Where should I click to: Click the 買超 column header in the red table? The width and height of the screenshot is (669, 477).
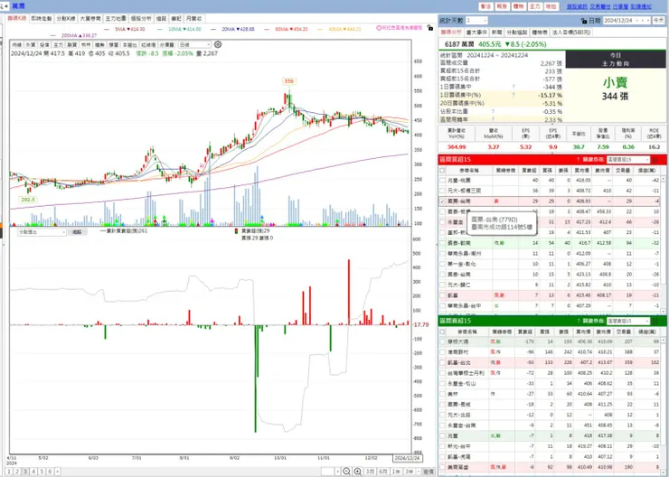528,170
